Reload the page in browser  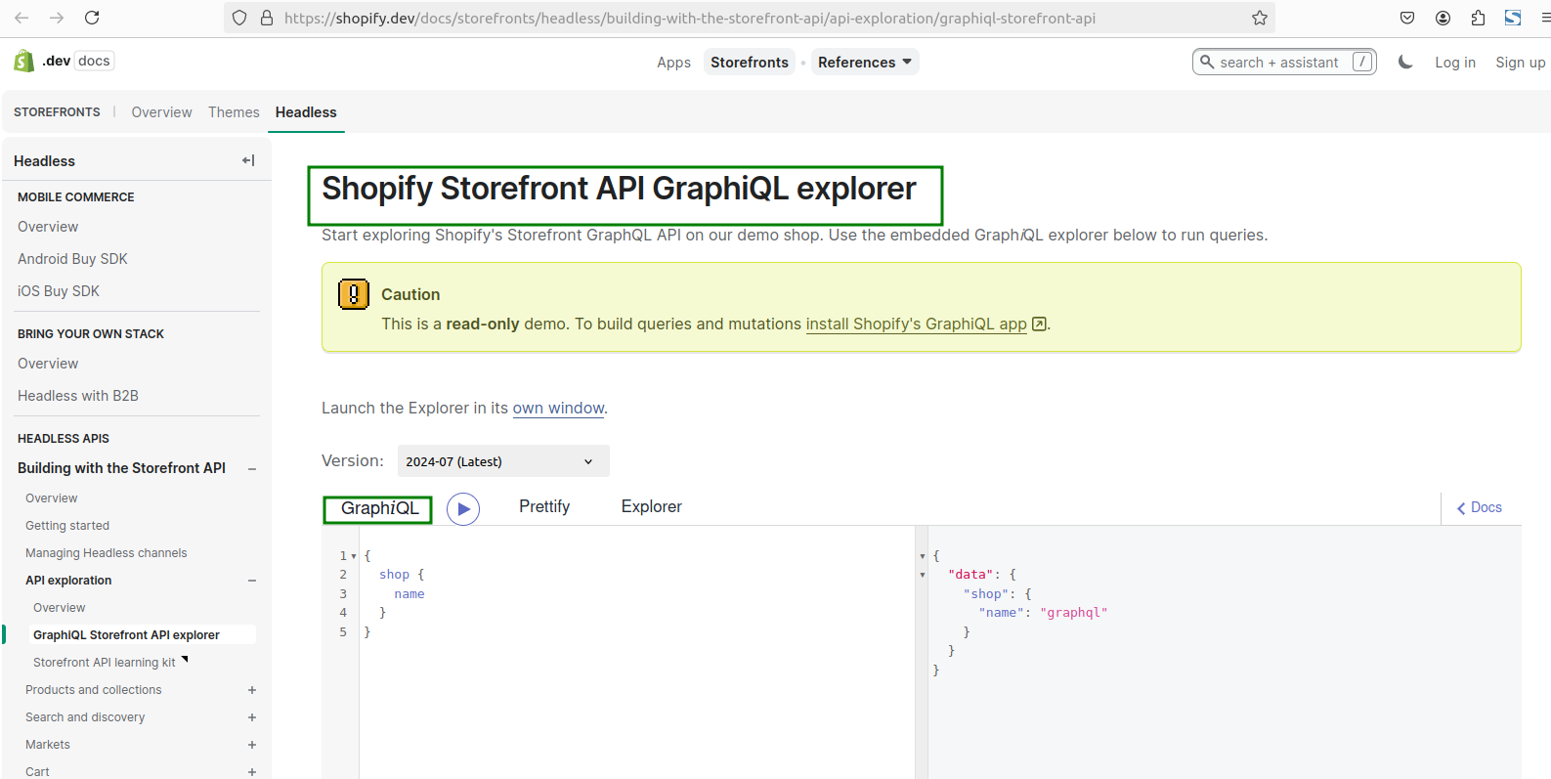click(92, 18)
